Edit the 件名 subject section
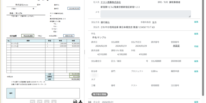 click(196, 34)
